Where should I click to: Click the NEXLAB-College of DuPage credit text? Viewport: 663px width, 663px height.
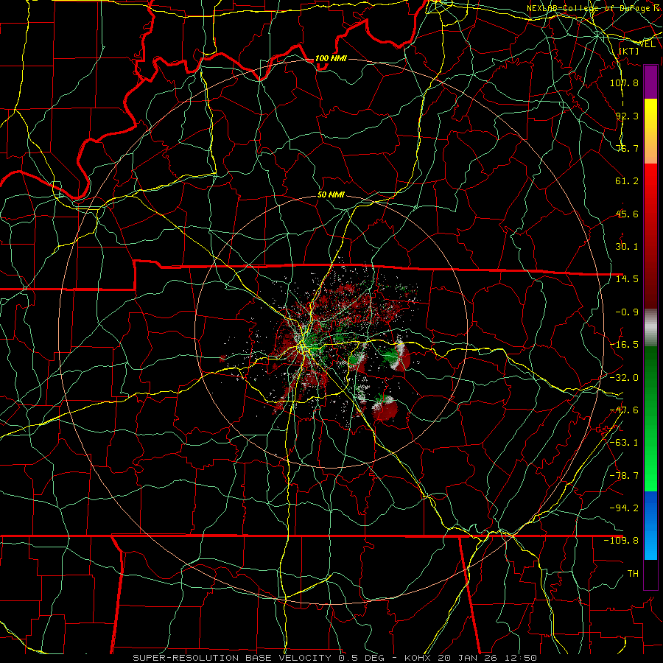[594, 8]
